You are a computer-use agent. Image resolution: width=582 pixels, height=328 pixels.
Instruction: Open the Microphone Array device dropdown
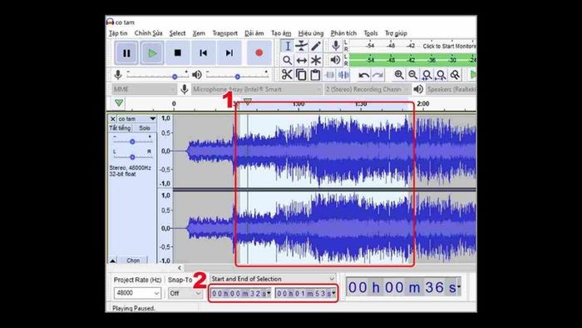point(257,89)
